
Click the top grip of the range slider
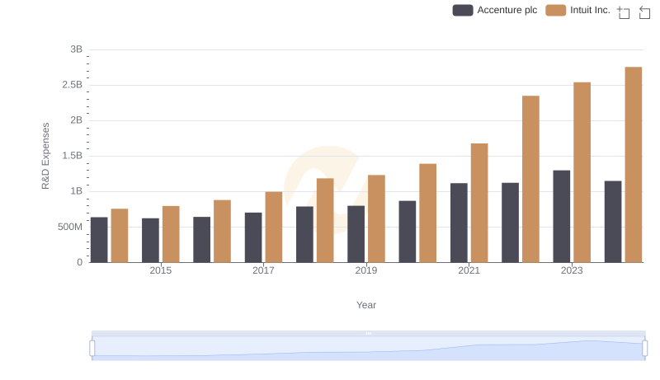click(x=368, y=333)
